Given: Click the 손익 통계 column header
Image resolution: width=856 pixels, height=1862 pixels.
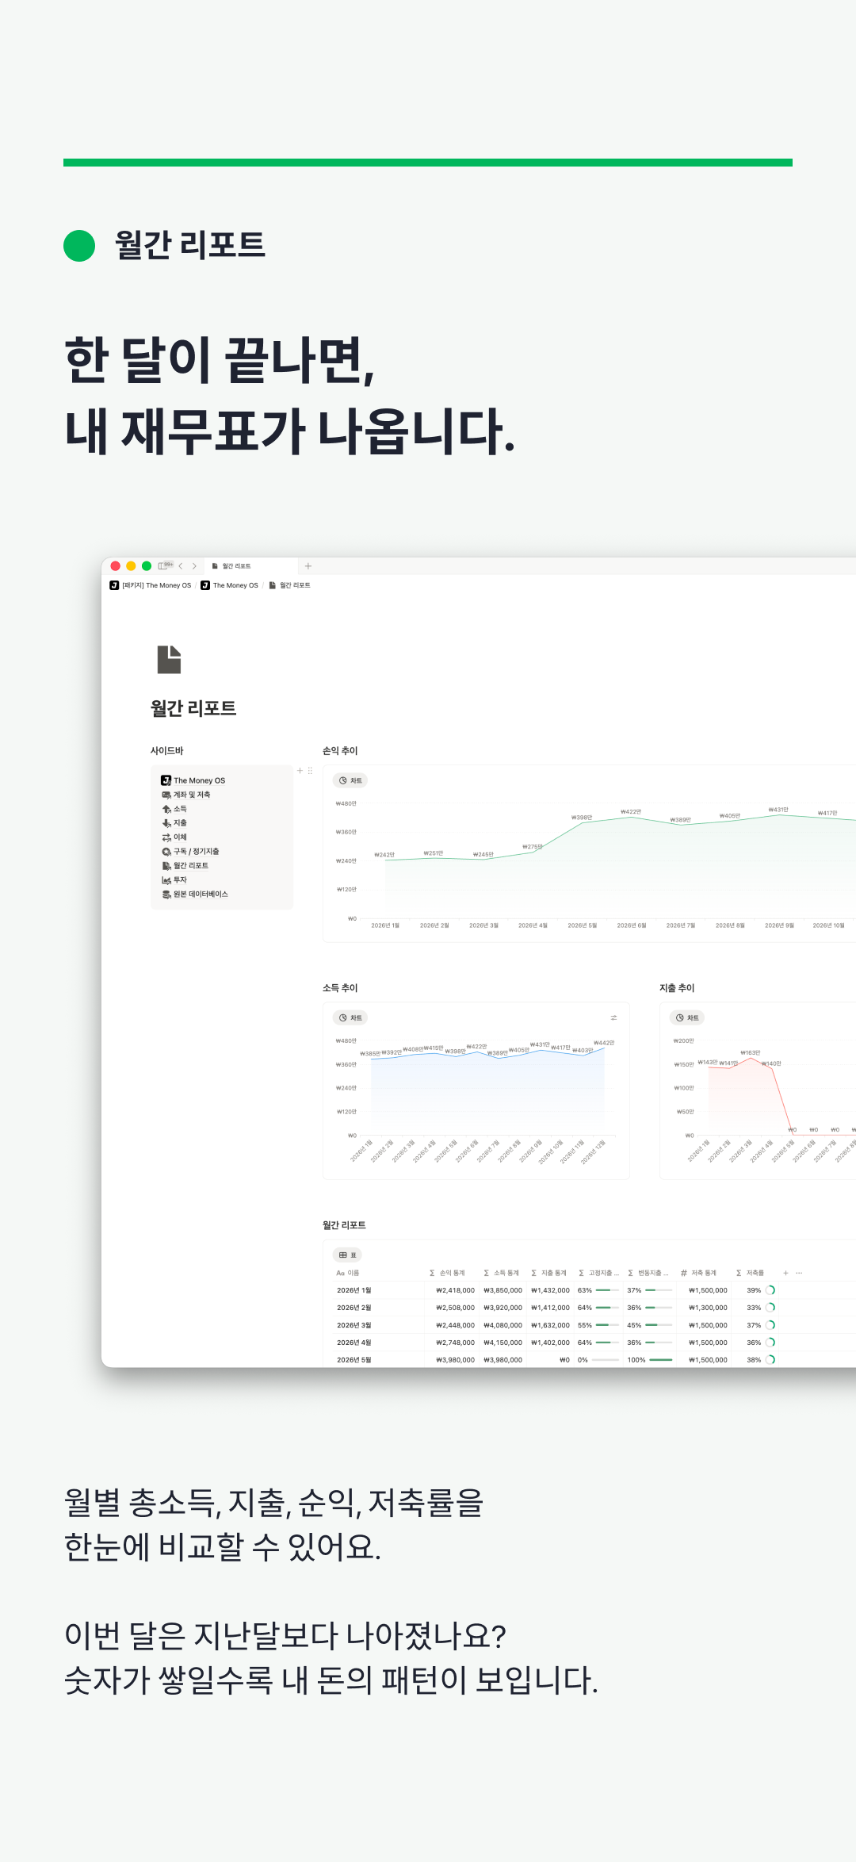Looking at the screenshot, I should 447,1273.
